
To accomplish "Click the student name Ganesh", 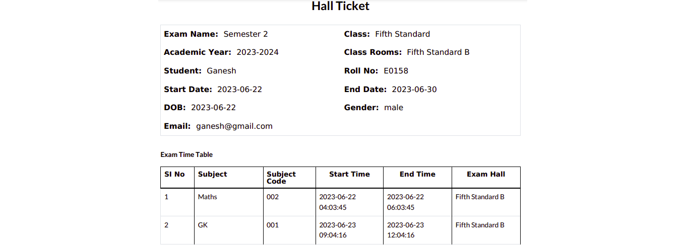I will click(221, 71).
